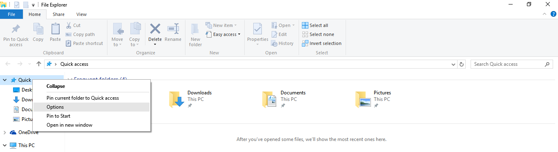This screenshot has height=152, width=558.
Task: Select the Desktop icon in the navigation pane
Action: point(16,90)
